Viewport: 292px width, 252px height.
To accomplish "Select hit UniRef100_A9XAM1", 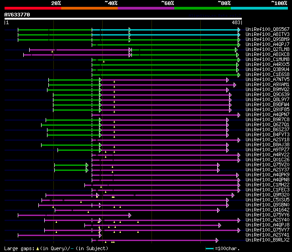I will tap(267, 85).
